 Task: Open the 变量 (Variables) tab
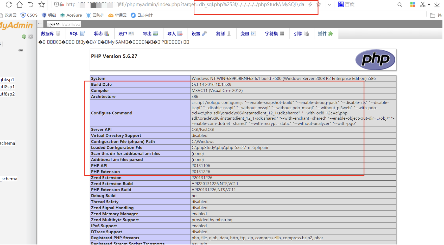[248, 34]
